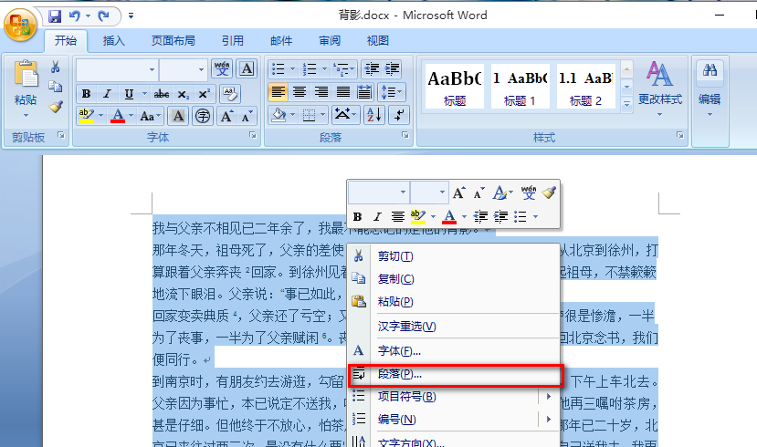Click the Office button logo
This screenshot has height=447, width=757.
20,24
